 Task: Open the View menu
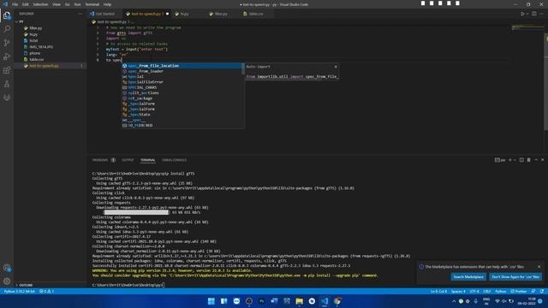pyautogui.click(x=57, y=4)
